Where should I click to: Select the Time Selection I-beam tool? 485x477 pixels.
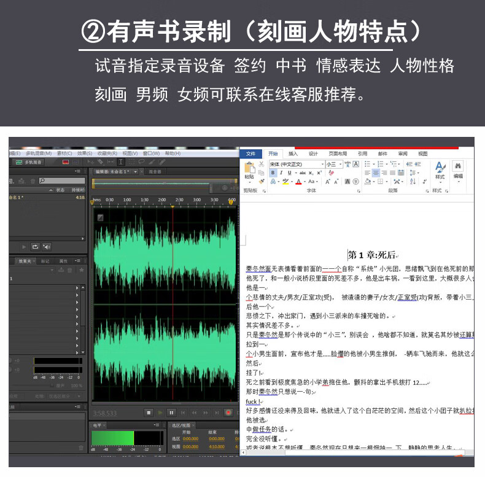click(121, 162)
